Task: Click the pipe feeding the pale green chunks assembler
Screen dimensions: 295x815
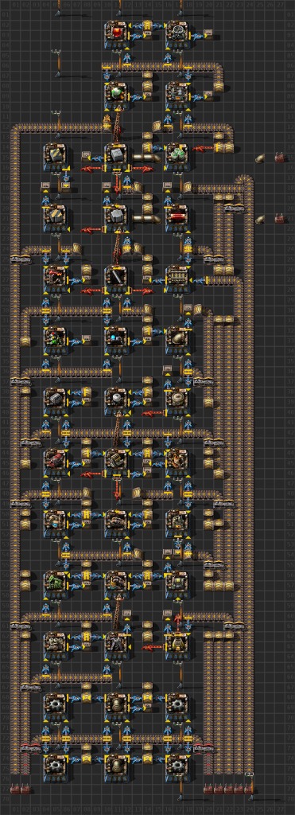Action: [146, 158]
